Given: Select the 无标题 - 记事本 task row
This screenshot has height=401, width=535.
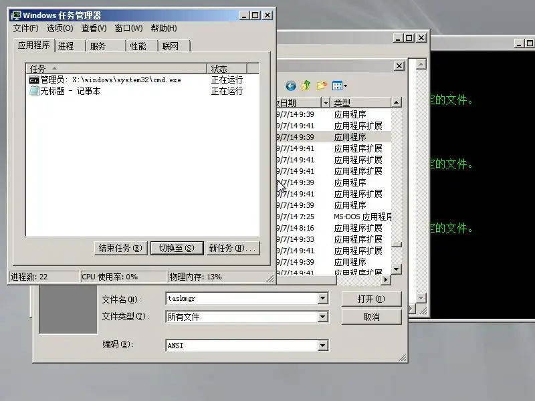Looking at the screenshot, I should 142,91.
